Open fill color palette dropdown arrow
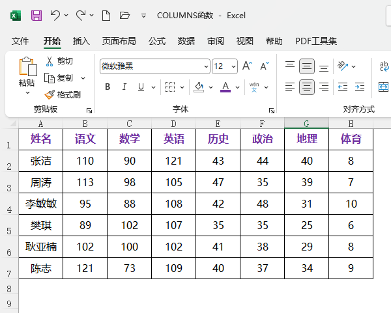This screenshot has height=313, width=391. click(x=210, y=87)
